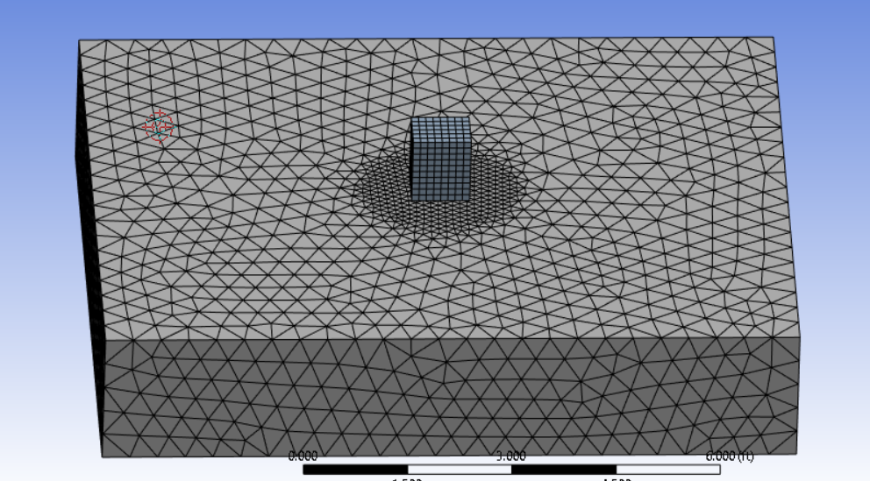Click the black-and-white scale ruler bar
The width and height of the screenshot is (870, 481).
click(511, 470)
